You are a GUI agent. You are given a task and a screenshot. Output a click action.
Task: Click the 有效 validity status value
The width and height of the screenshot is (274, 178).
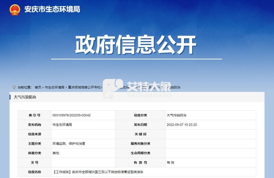[171, 162]
